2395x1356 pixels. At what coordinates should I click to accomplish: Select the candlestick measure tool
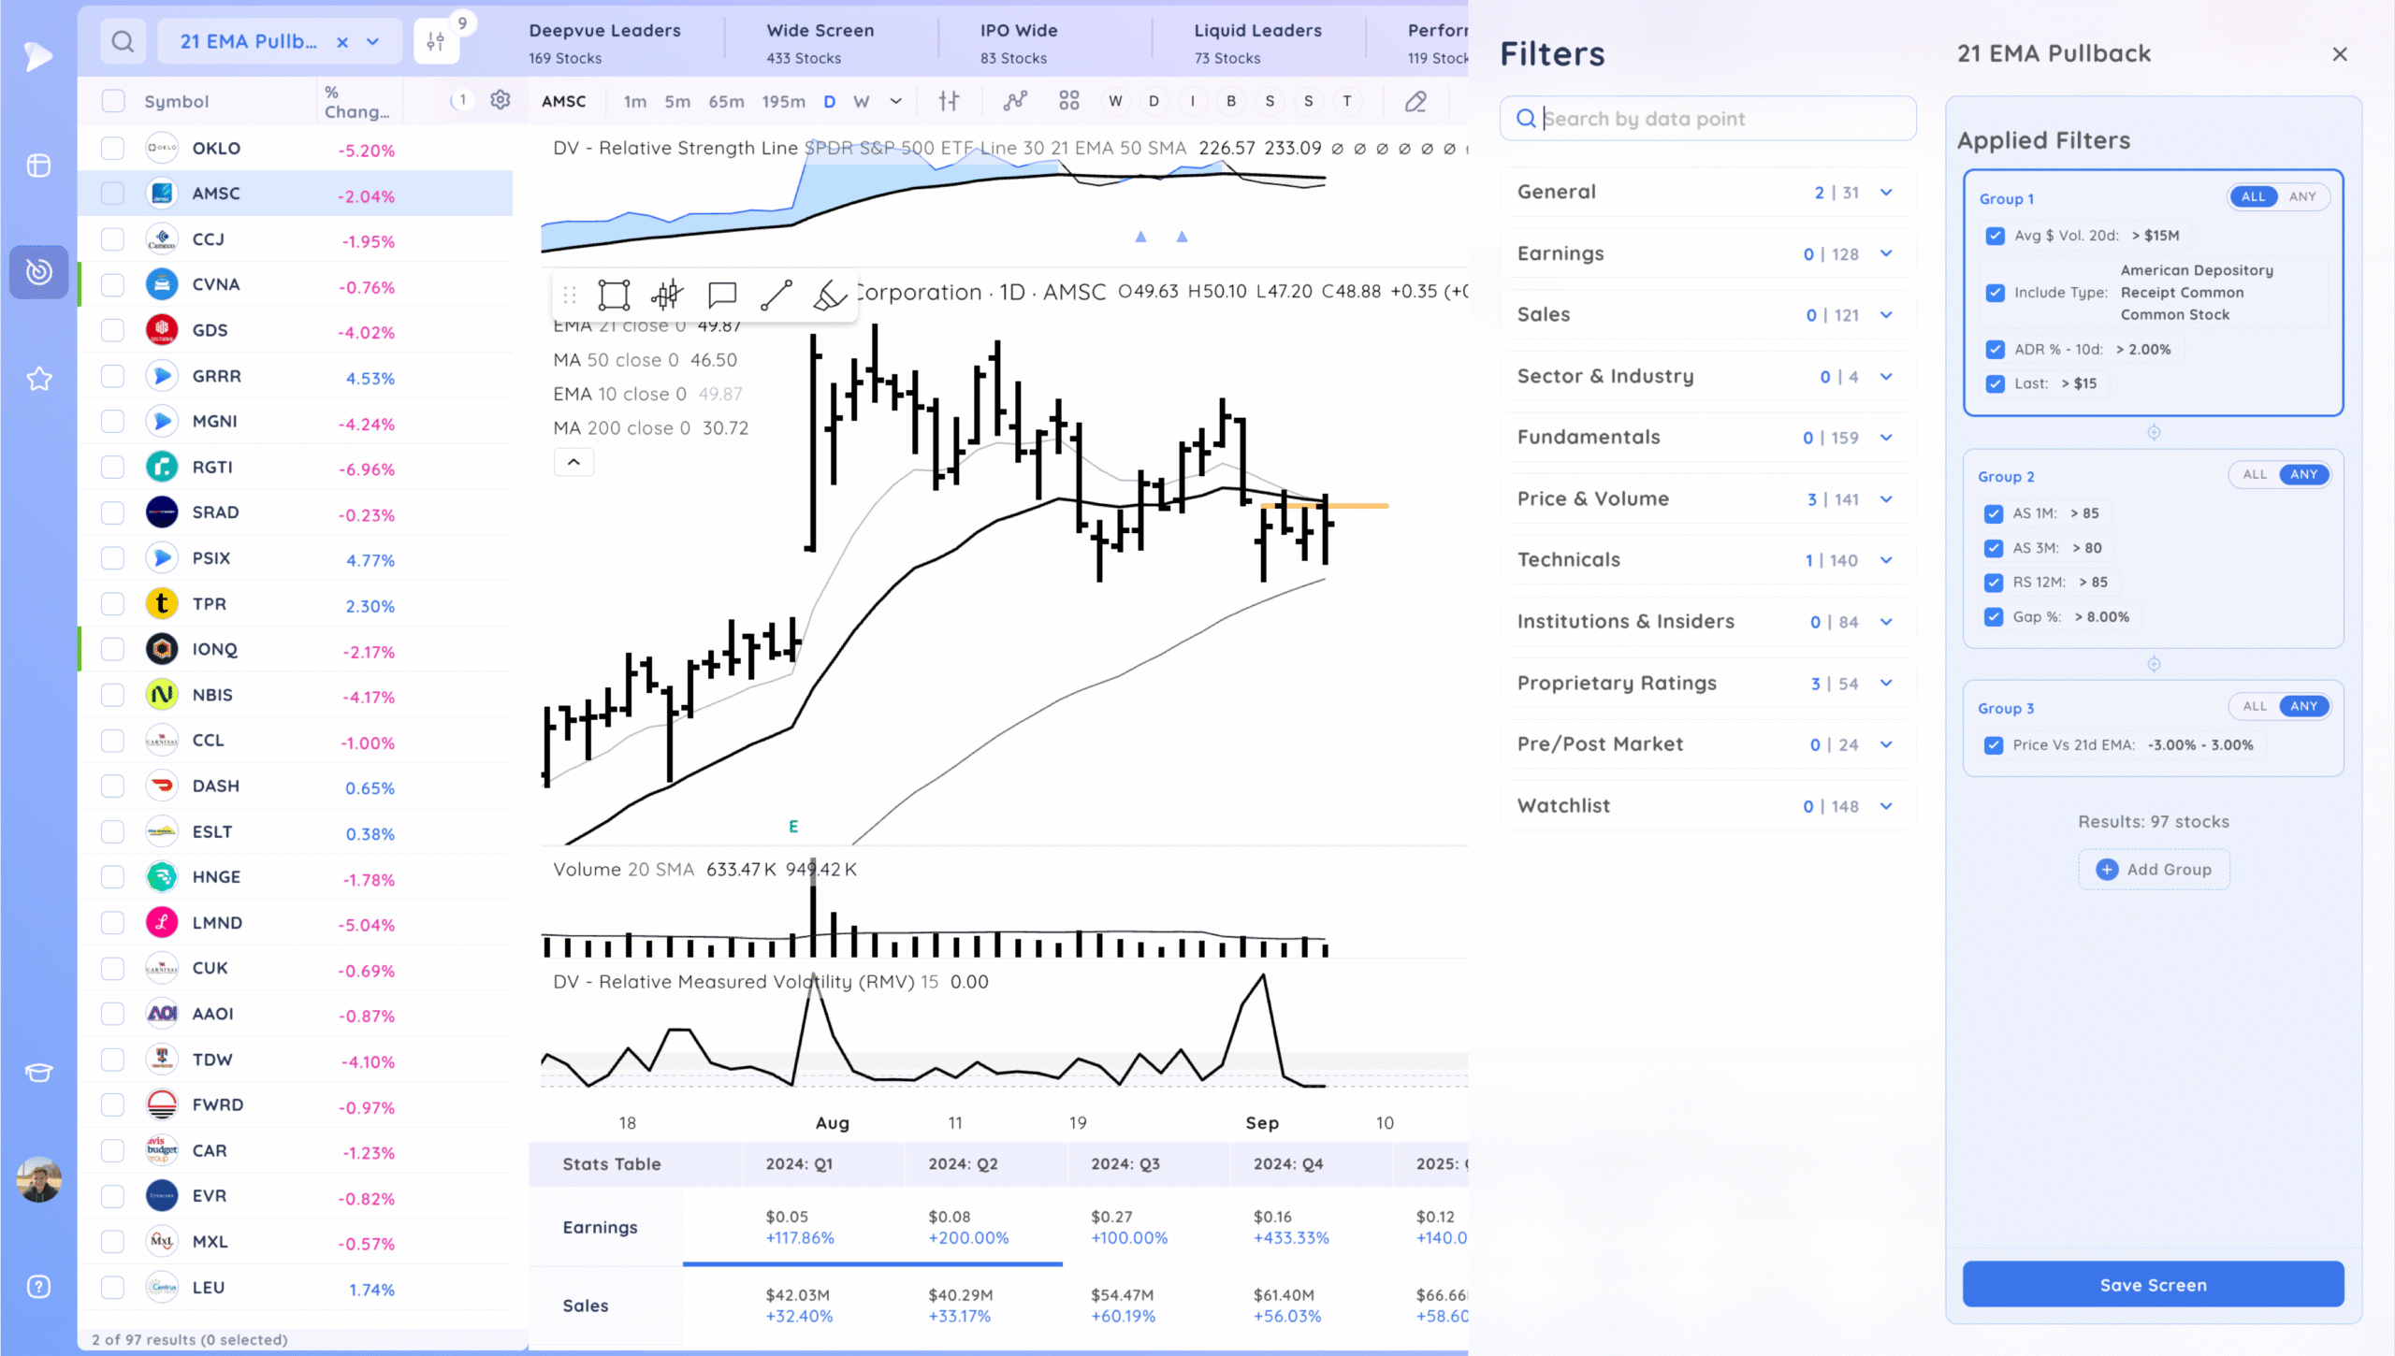tap(667, 296)
